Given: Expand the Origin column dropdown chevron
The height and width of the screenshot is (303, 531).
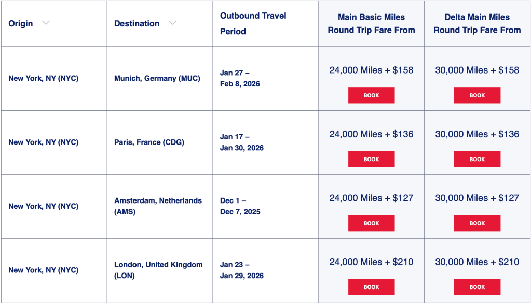Looking at the screenshot, I should point(46,23).
